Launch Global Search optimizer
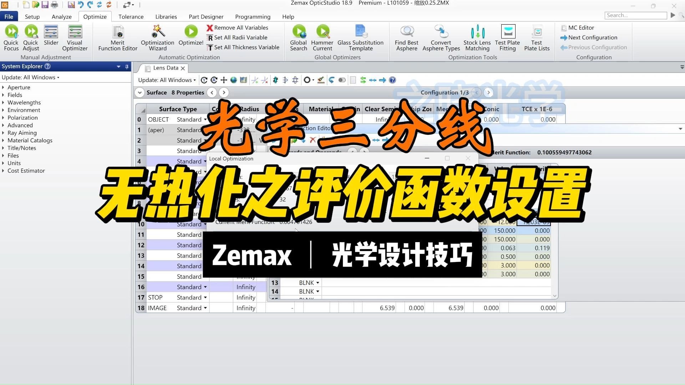685x385 pixels. click(299, 37)
